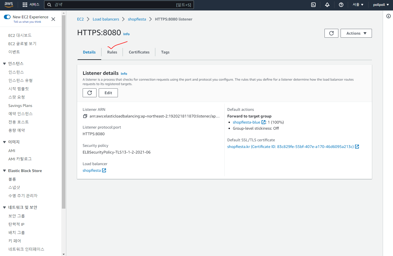393x256 pixels.
Task: Open the AWS home logo
Action: tap(9, 5)
